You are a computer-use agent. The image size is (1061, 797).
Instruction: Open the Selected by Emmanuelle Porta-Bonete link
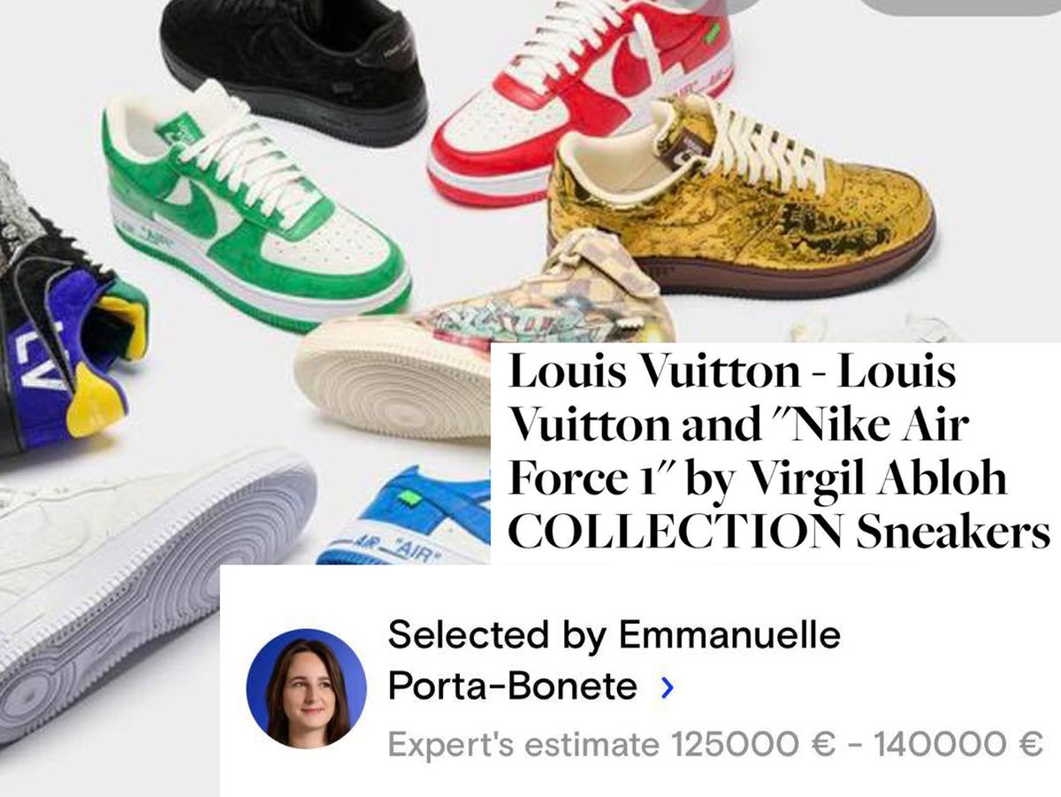point(614,660)
